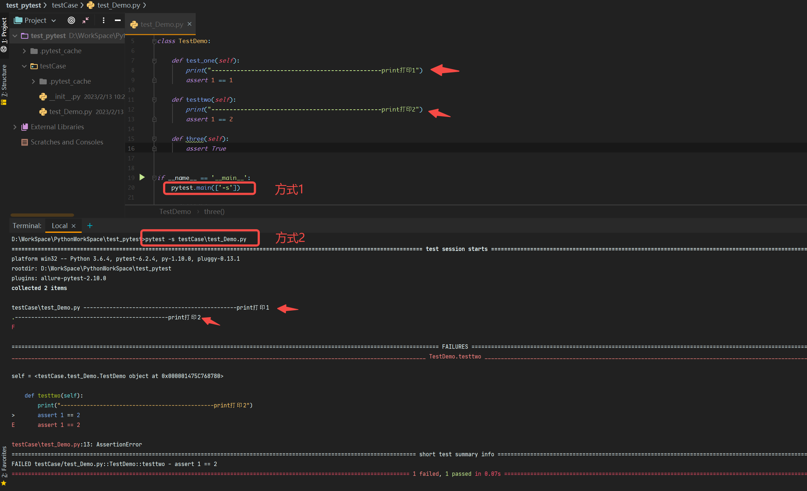Image resolution: width=807 pixels, height=491 pixels.
Task: Click the Structure tool window icon
Action: click(x=4, y=102)
